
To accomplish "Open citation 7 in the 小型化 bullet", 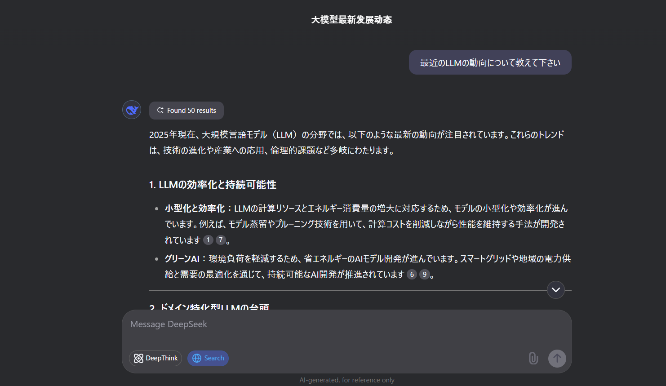I will pos(221,240).
